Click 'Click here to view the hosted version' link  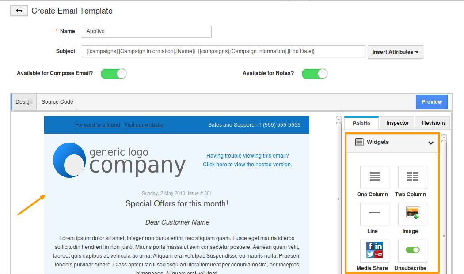point(247,165)
